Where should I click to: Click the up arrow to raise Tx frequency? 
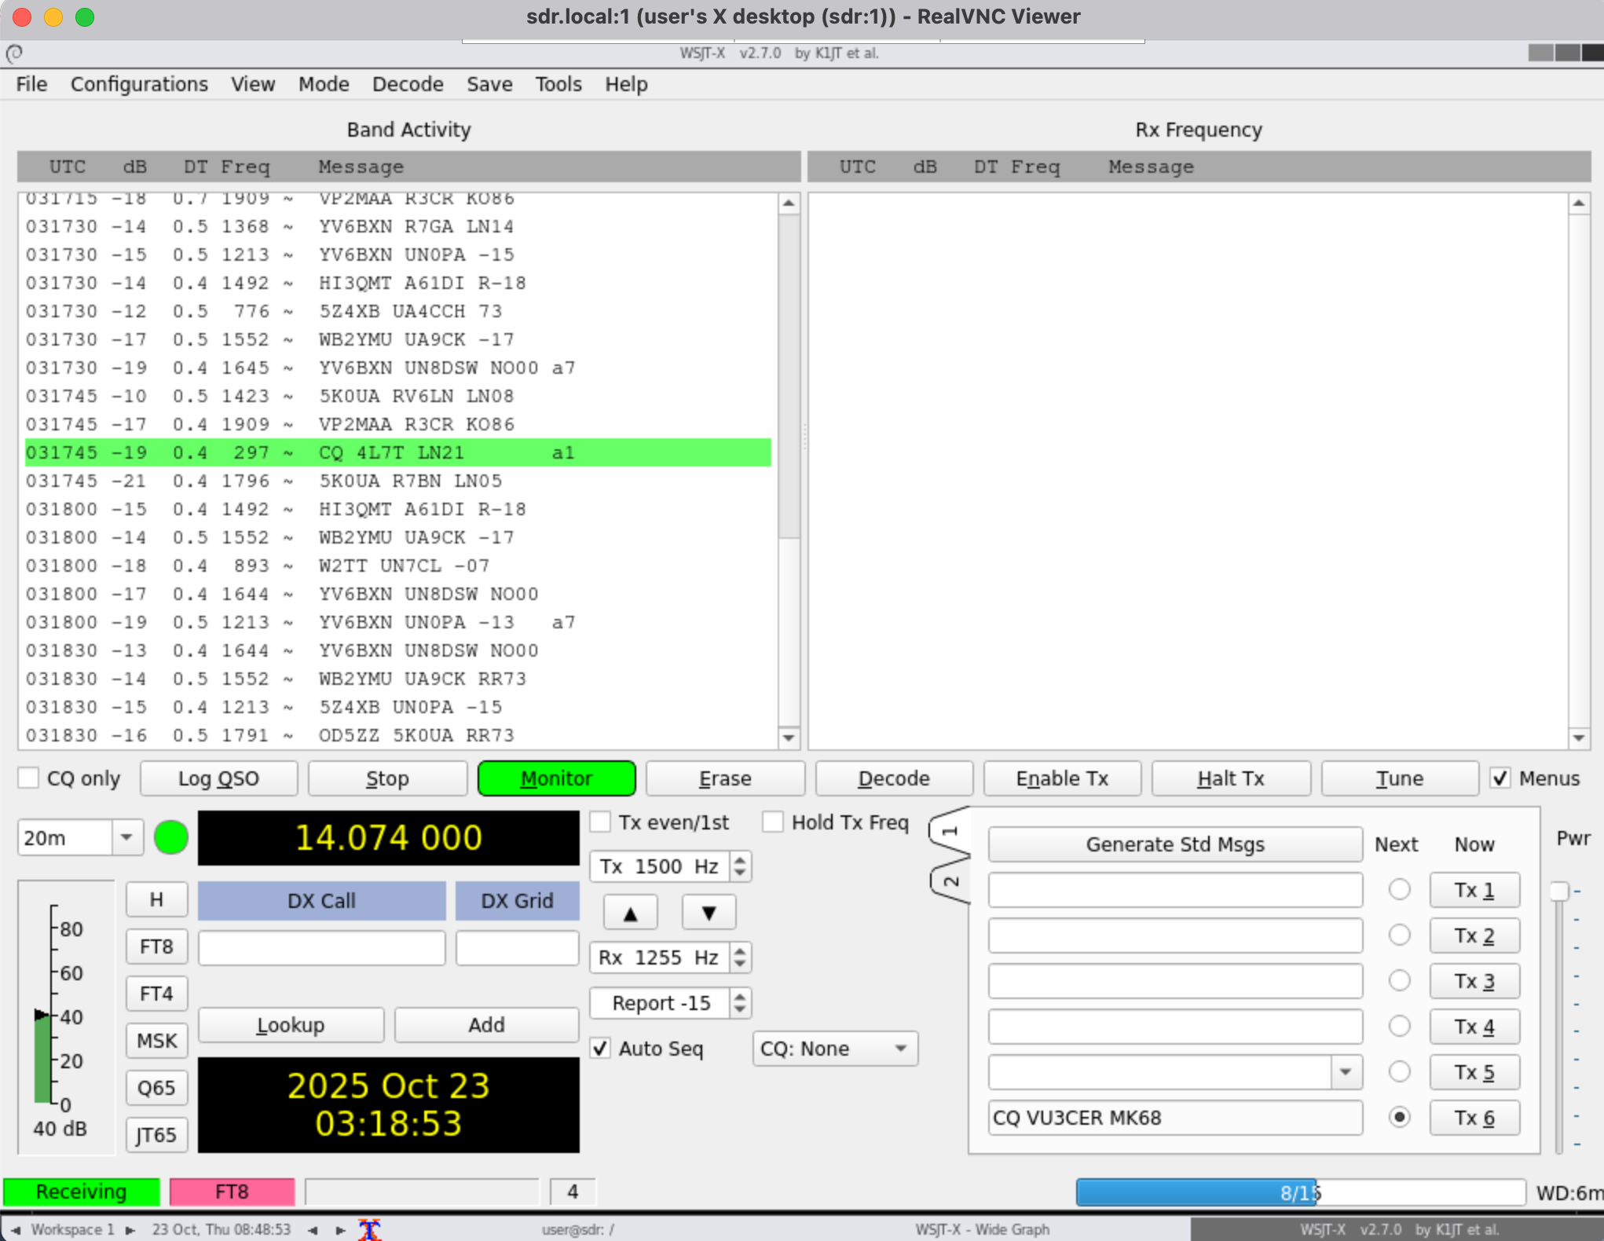coord(630,911)
